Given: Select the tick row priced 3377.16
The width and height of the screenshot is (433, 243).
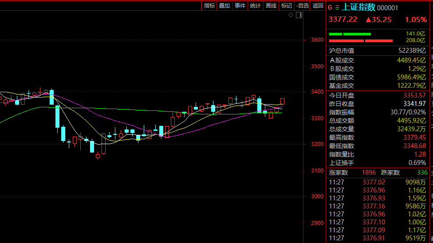Looking at the screenshot, I should (378, 206).
